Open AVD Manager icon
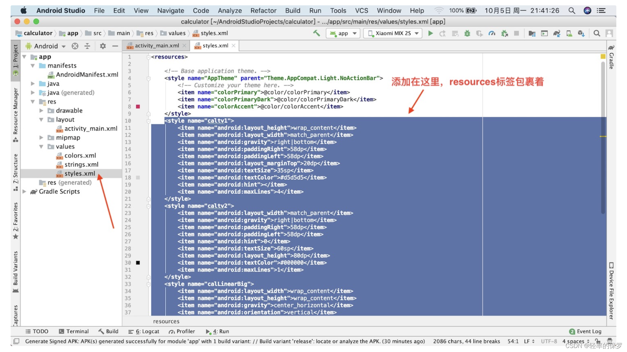The image size is (627, 352). [x=569, y=33]
